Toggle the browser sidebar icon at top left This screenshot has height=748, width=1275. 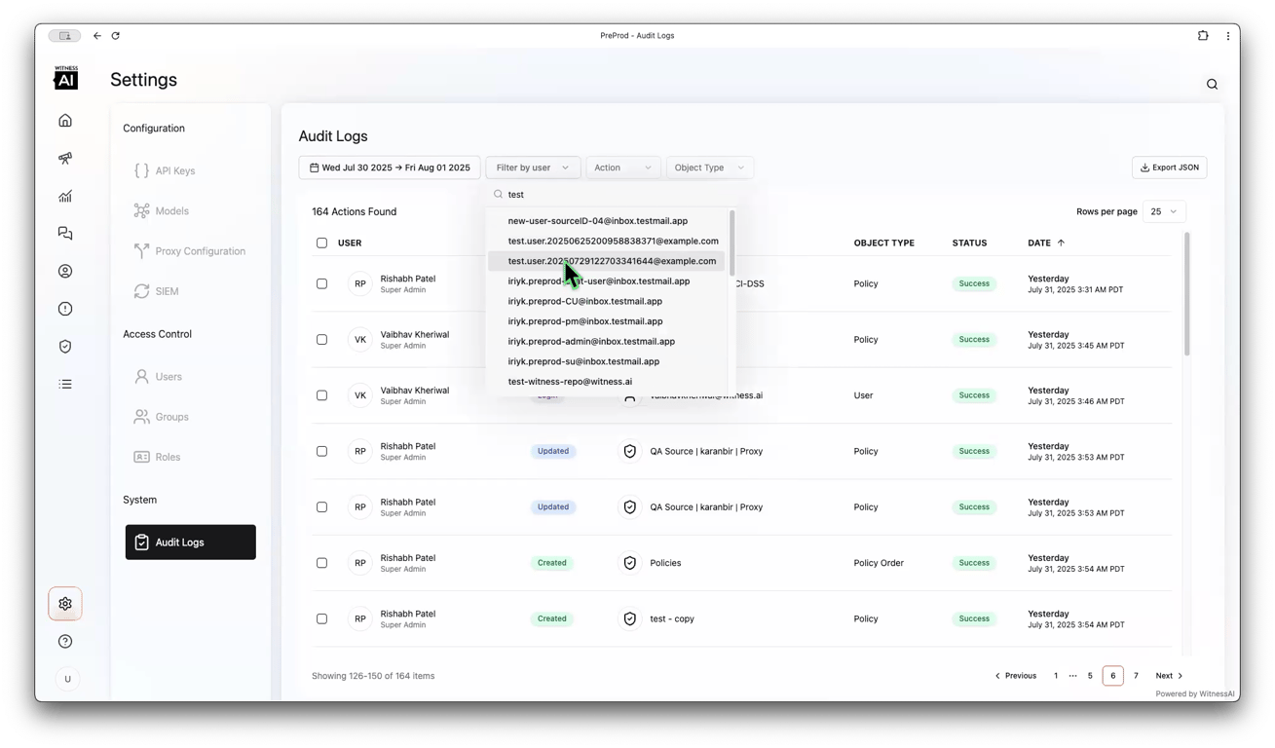pos(65,36)
